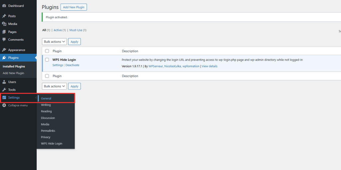Open Users in the sidebar
The width and height of the screenshot is (341, 170).
tap(12, 82)
